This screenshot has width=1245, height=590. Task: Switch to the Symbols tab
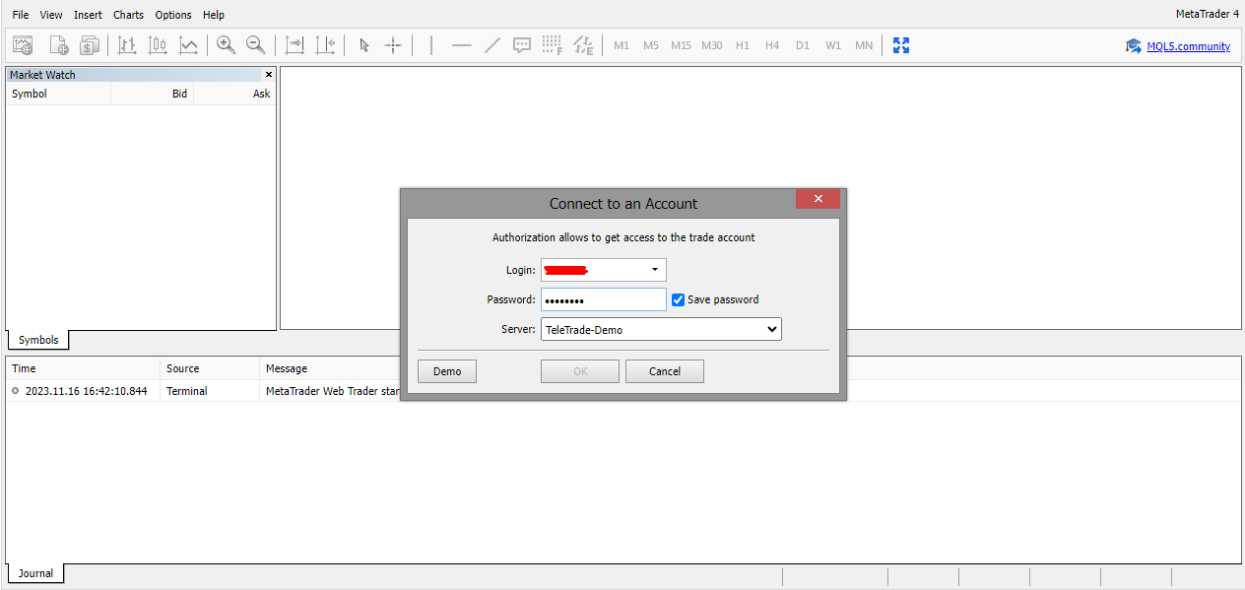pyautogui.click(x=38, y=340)
